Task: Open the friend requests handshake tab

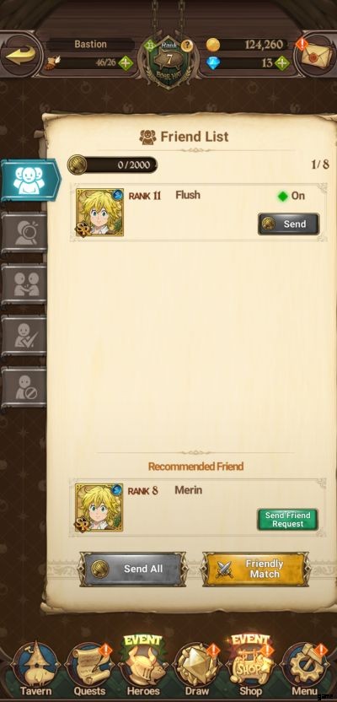Action: pos(24,284)
